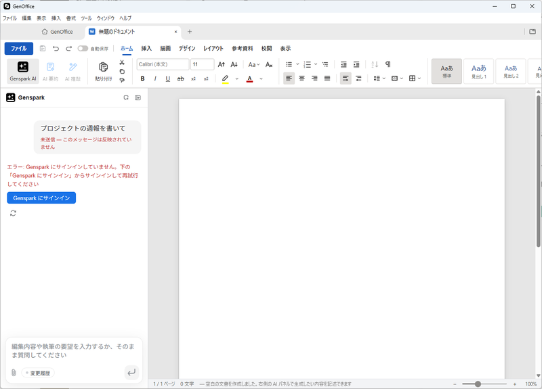The width and height of the screenshot is (542, 389).
Task: Send message with the enter arrow button
Action: tap(131, 373)
